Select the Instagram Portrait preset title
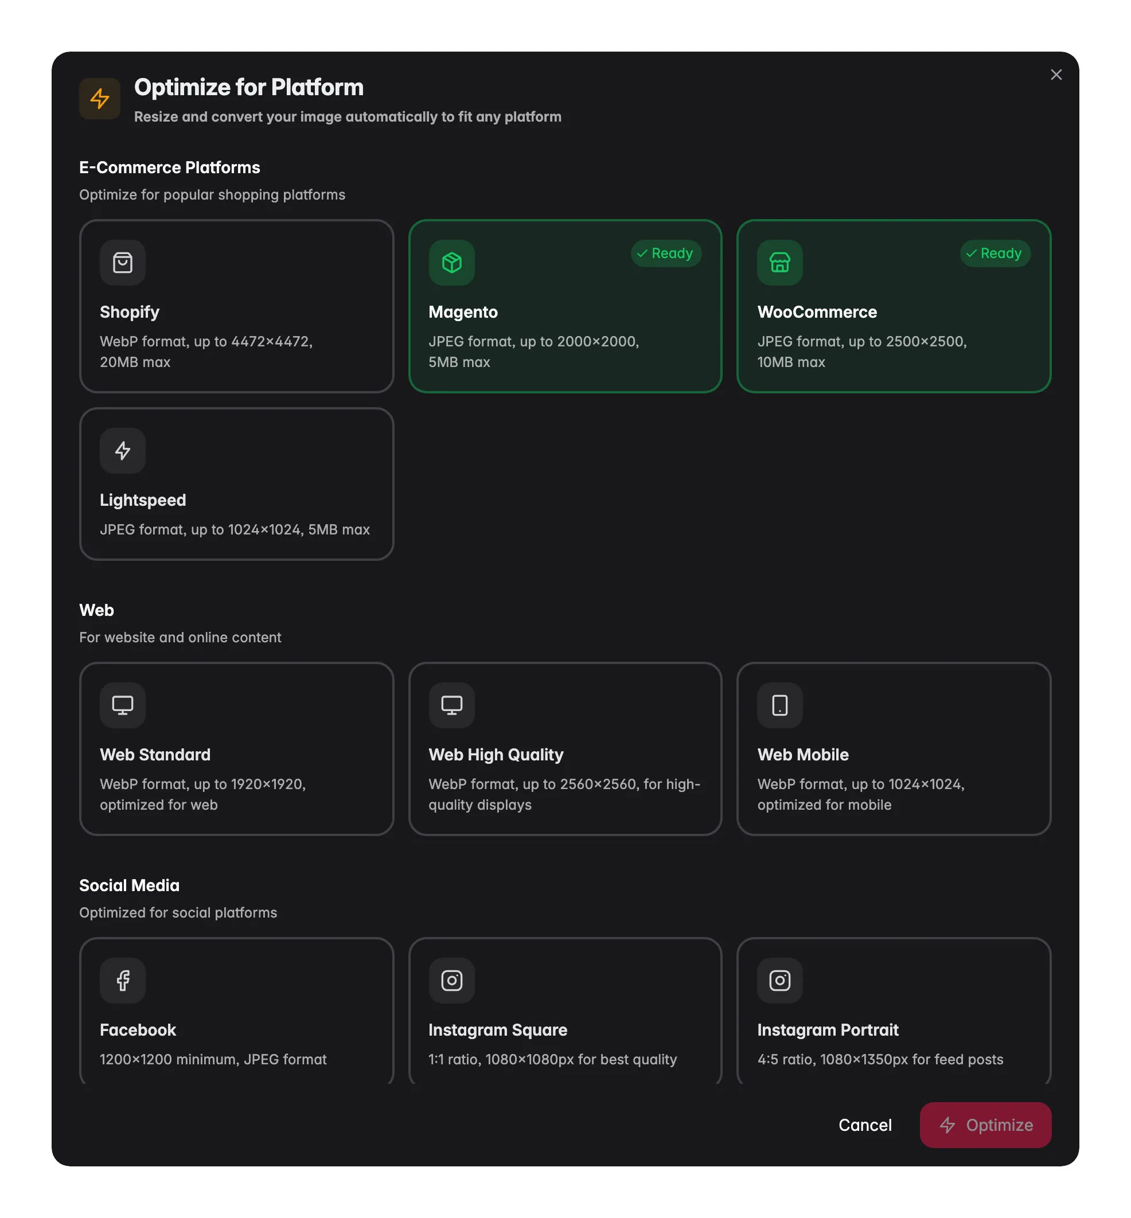1131x1218 pixels. click(x=828, y=1030)
